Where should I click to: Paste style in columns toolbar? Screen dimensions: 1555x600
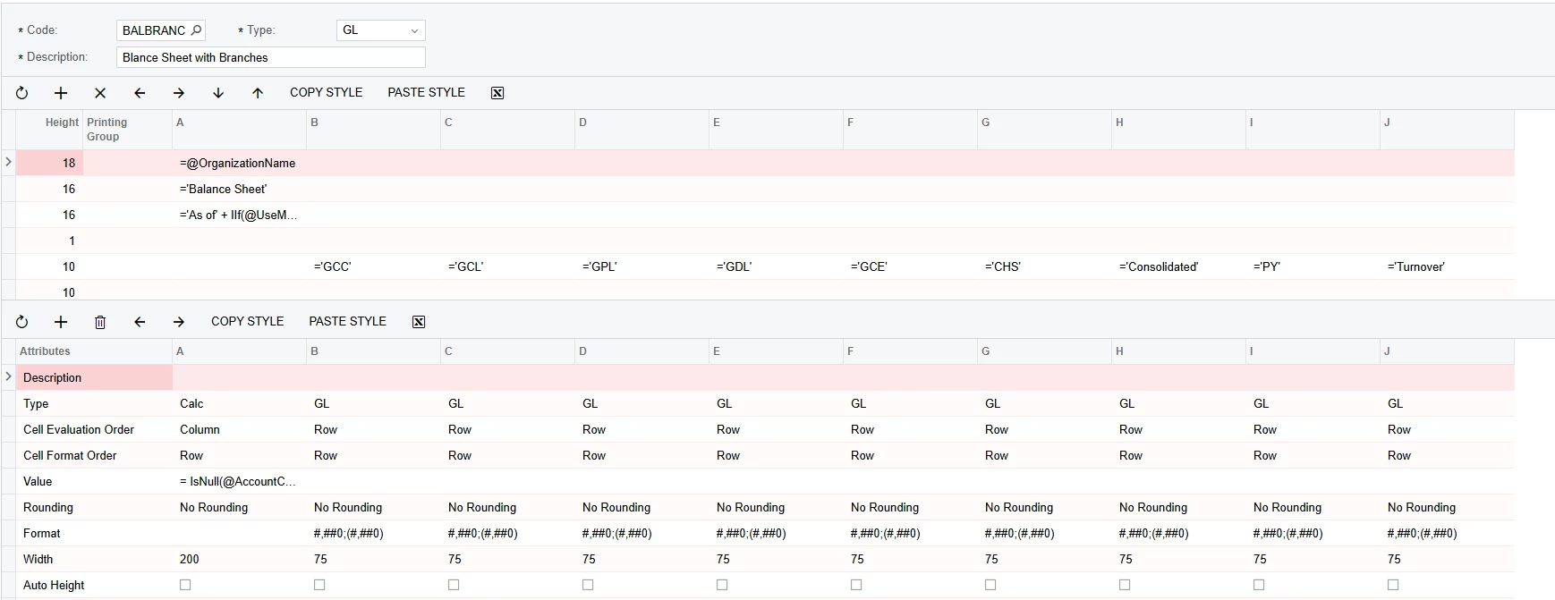(x=347, y=321)
